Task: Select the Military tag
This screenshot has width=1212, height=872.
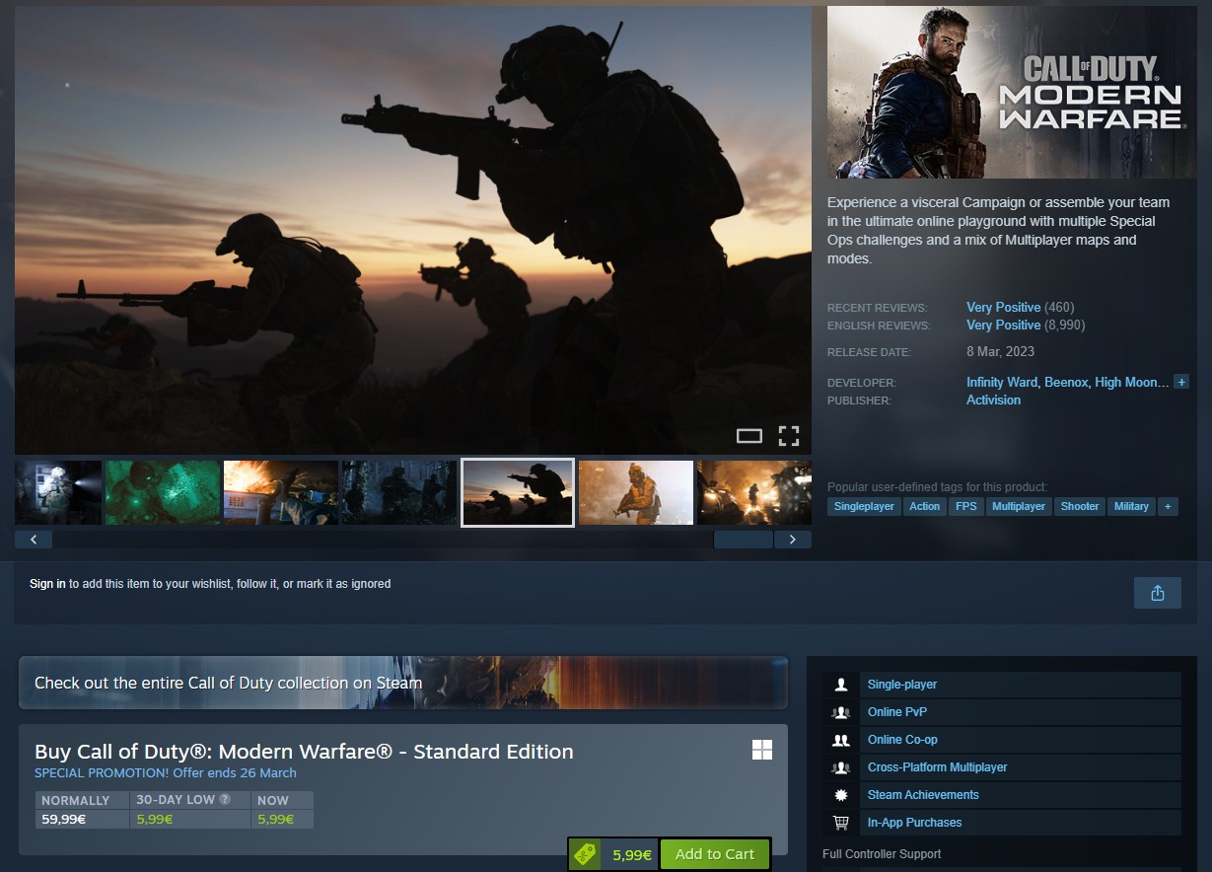Action: (1131, 506)
